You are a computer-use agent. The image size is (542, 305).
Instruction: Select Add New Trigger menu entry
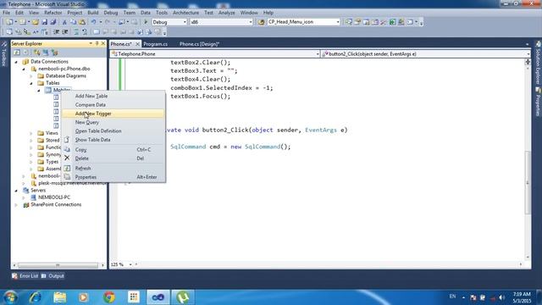pyautogui.click(x=113, y=114)
